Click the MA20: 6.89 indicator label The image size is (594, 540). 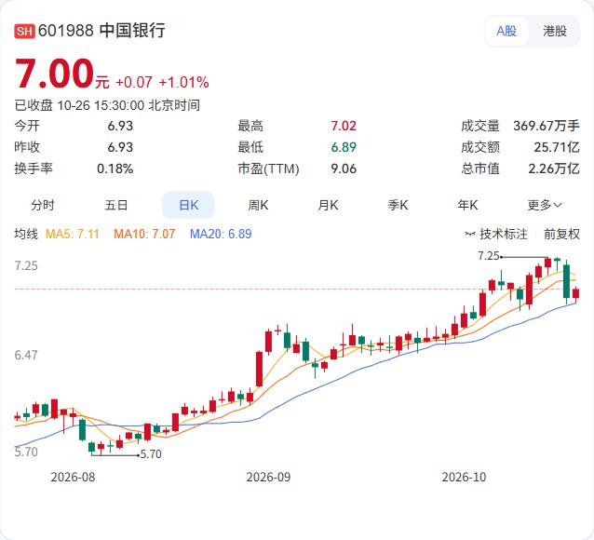(221, 234)
